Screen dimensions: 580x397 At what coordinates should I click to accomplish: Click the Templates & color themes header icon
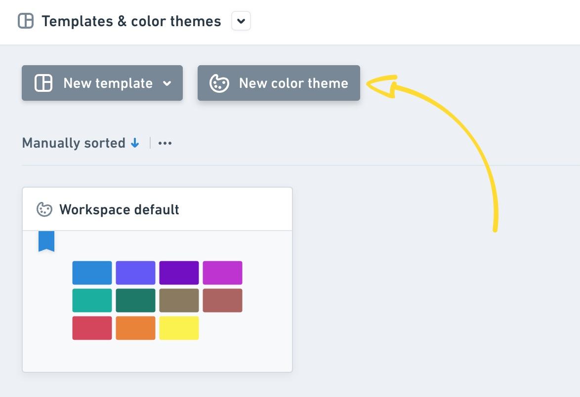pos(26,21)
